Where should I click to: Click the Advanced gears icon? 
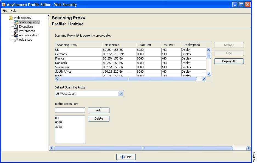click(16, 40)
